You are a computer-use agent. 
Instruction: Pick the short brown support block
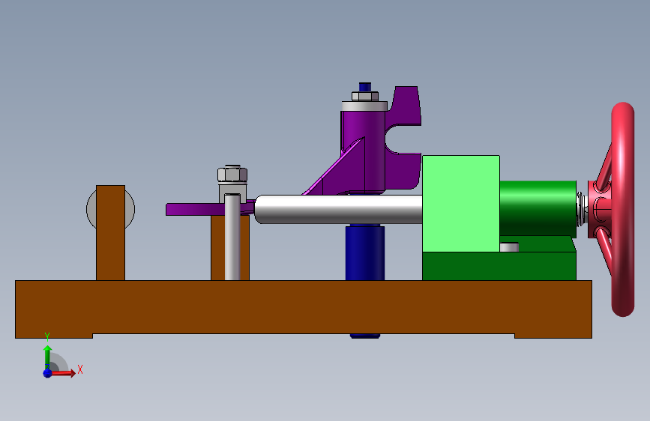[x=217, y=247]
